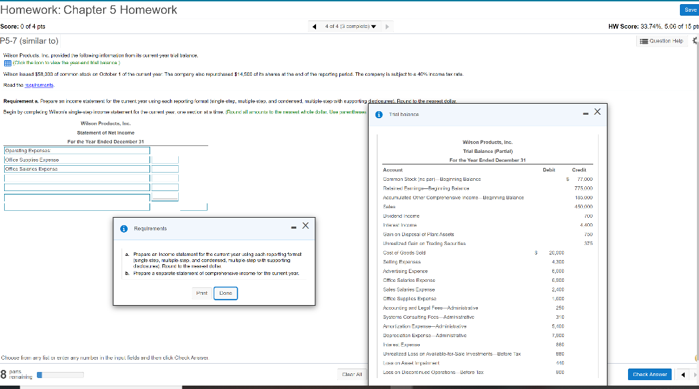Click the fifth empty account dropdown row
Image resolution: width=699 pixels, height=389 pixels.
tap(77, 188)
